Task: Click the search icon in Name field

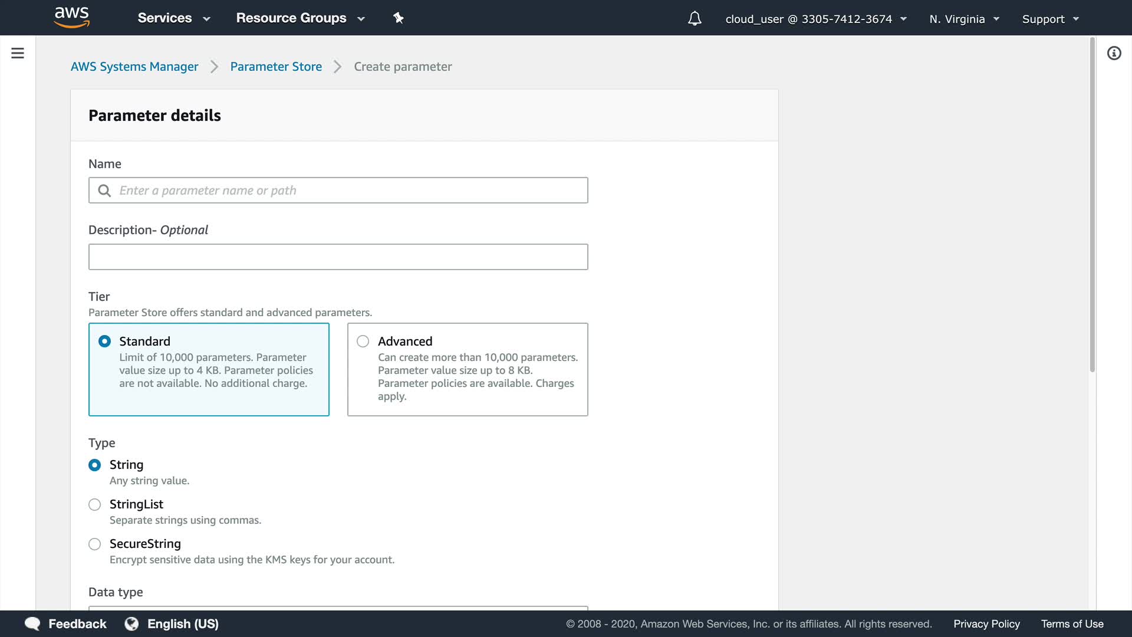Action: pos(104,191)
